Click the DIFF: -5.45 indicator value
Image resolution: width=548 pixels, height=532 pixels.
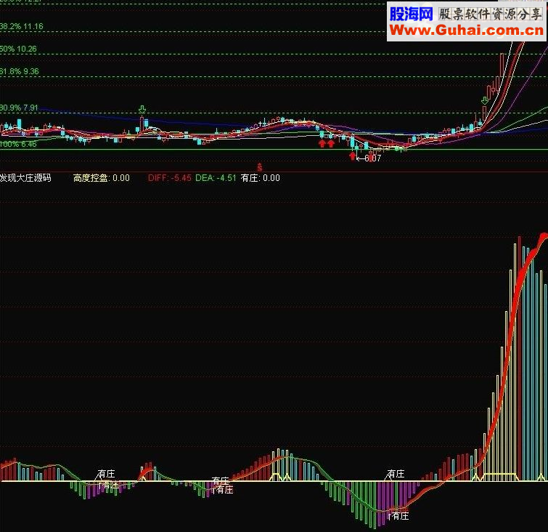170,178
